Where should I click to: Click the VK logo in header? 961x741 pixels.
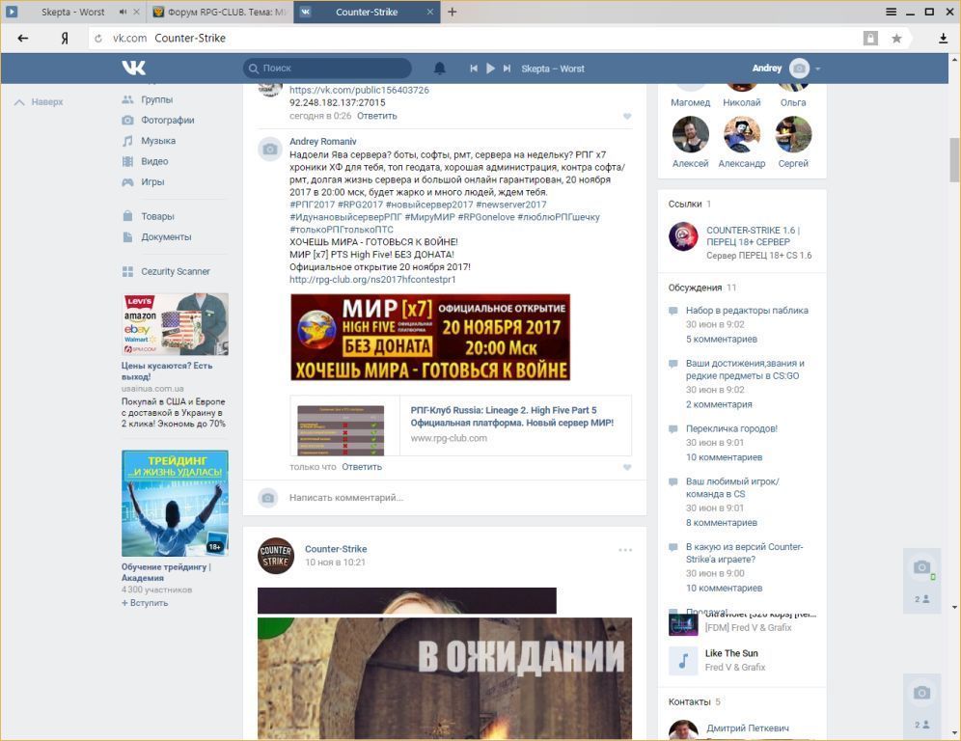[134, 68]
